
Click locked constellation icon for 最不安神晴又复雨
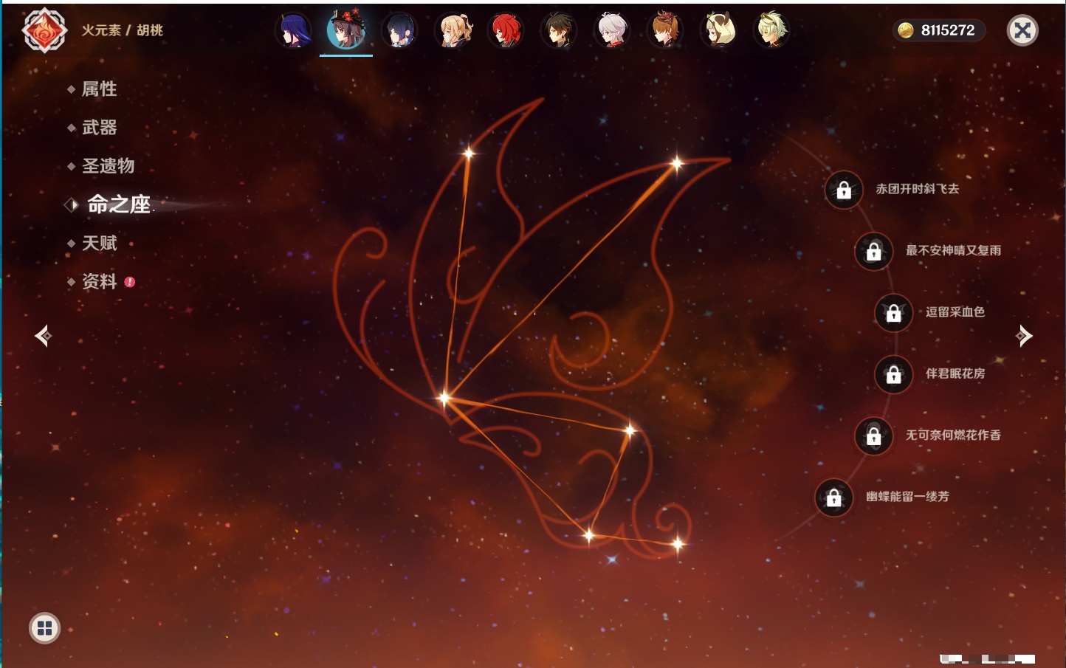pyautogui.click(x=874, y=252)
